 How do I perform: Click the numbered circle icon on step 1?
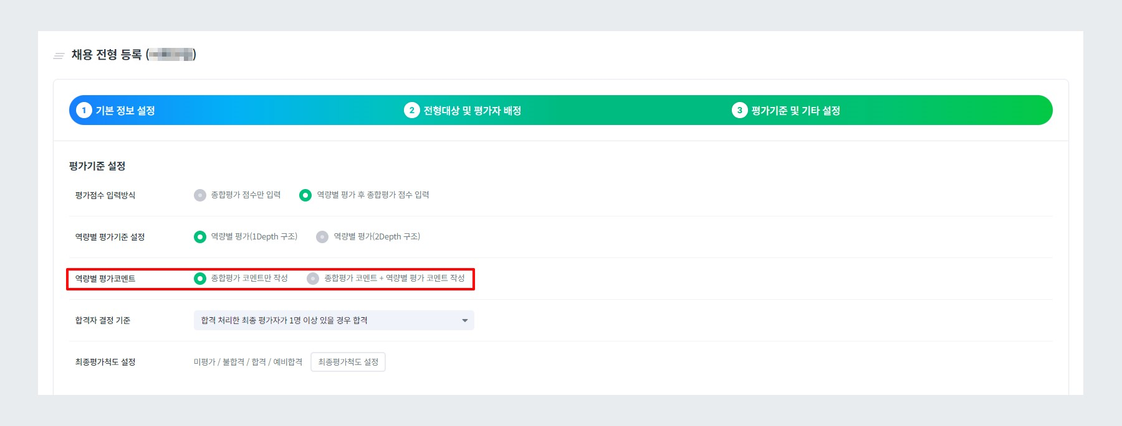(84, 110)
